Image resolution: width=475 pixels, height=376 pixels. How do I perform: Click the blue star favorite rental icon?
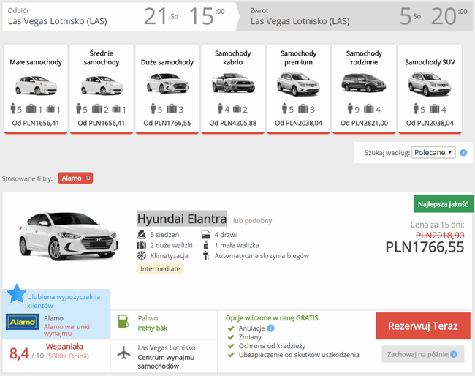tap(16, 294)
